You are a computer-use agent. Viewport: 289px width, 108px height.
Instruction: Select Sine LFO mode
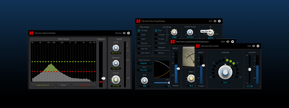[x=156, y=31]
